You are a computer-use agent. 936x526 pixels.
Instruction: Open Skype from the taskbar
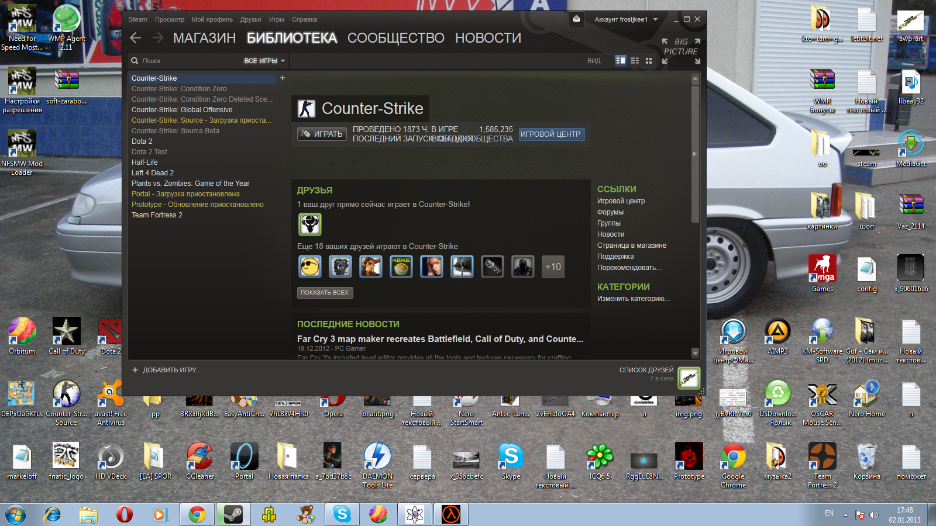pyautogui.click(x=342, y=514)
